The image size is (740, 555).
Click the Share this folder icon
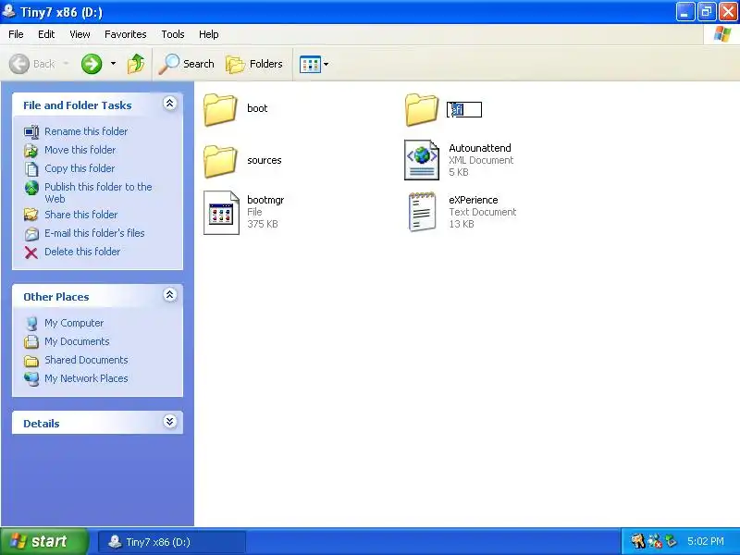tap(31, 215)
